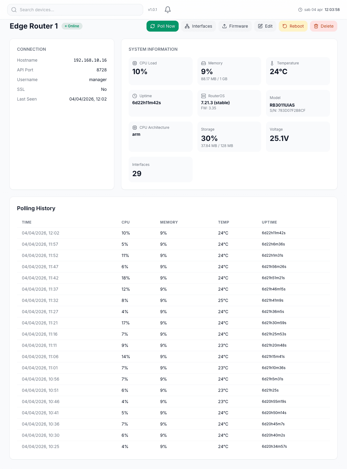
Task: Click the rotate icon on the Reboot button
Action: click(284, 26)
